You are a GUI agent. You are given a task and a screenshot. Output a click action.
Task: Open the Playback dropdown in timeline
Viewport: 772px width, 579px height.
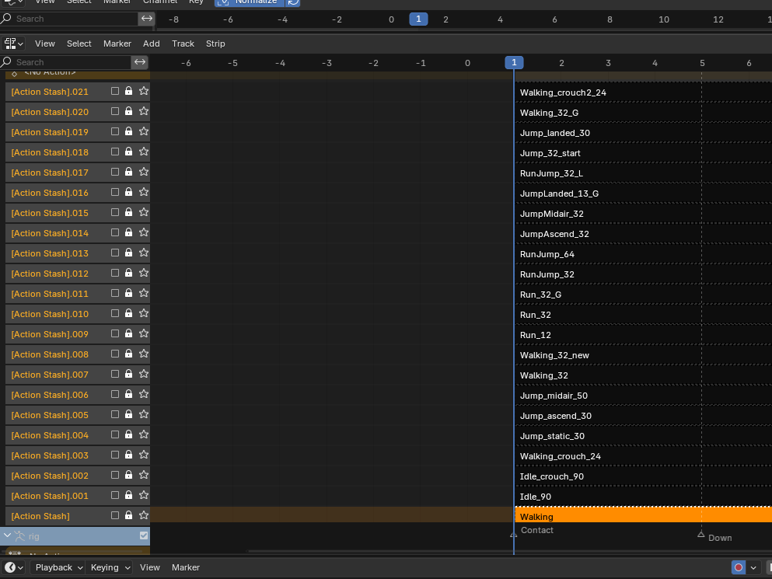click(58, 567)
